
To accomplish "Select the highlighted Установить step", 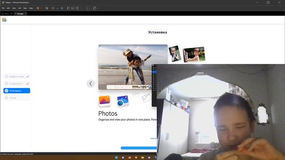I will pyautogui.click(x=17, y=91).
